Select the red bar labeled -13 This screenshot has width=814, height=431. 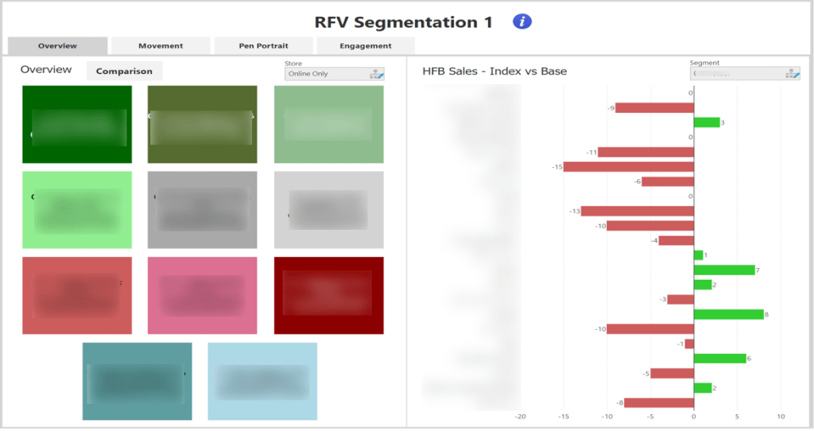[637, 211]
